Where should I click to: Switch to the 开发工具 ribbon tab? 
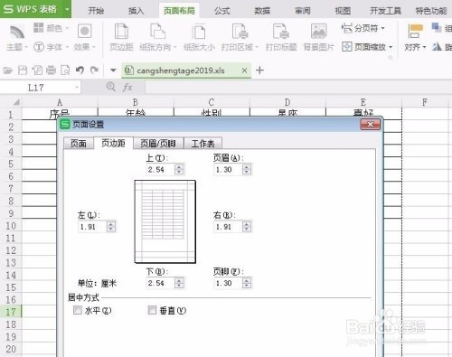pyautogui.click(x=385, y=11)
